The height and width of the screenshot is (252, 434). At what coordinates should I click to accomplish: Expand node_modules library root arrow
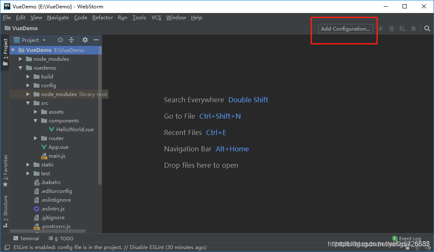(28, 94)
